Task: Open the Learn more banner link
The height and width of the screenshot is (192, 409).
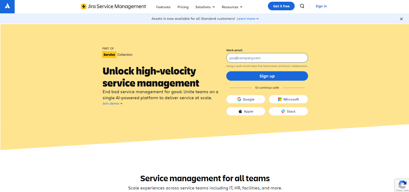Action: (x=248, y=19)
